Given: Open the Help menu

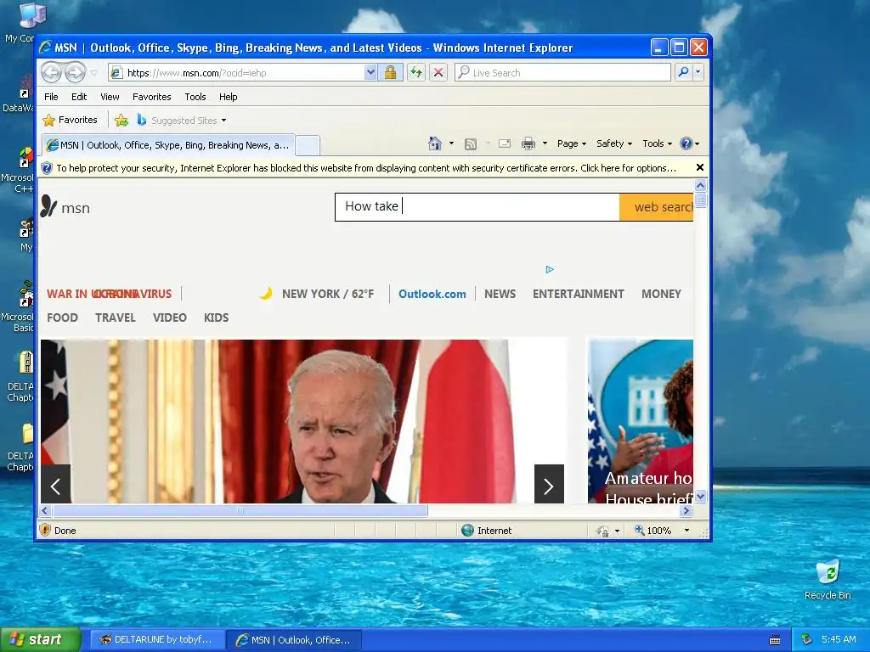Looking at the screenshot, I should pos(228,97).
